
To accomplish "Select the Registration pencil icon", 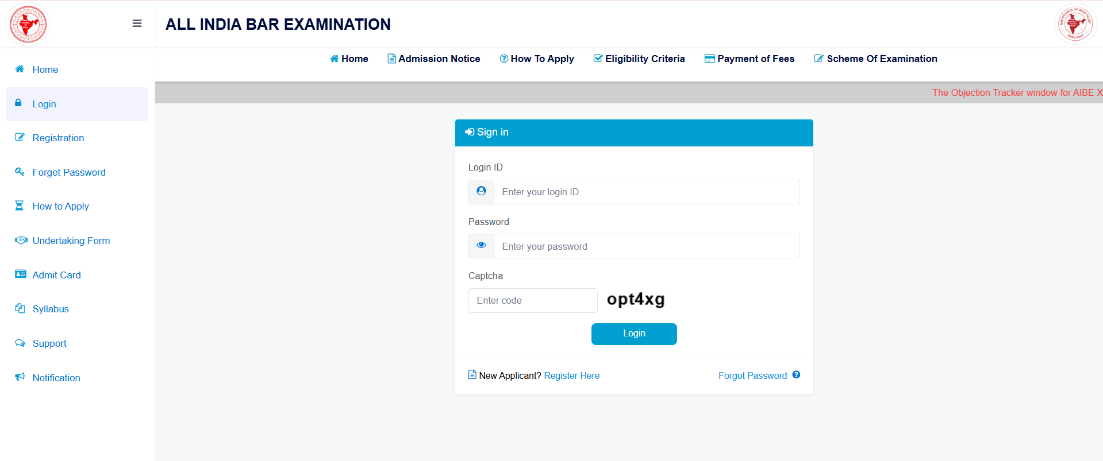I will point(20,137).
